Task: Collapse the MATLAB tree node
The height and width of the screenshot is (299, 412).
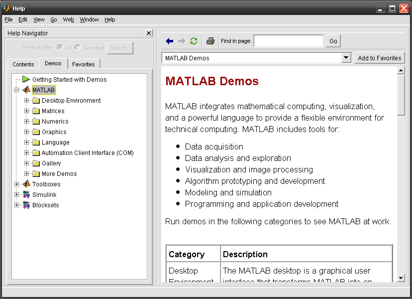Action: (17, 90)
